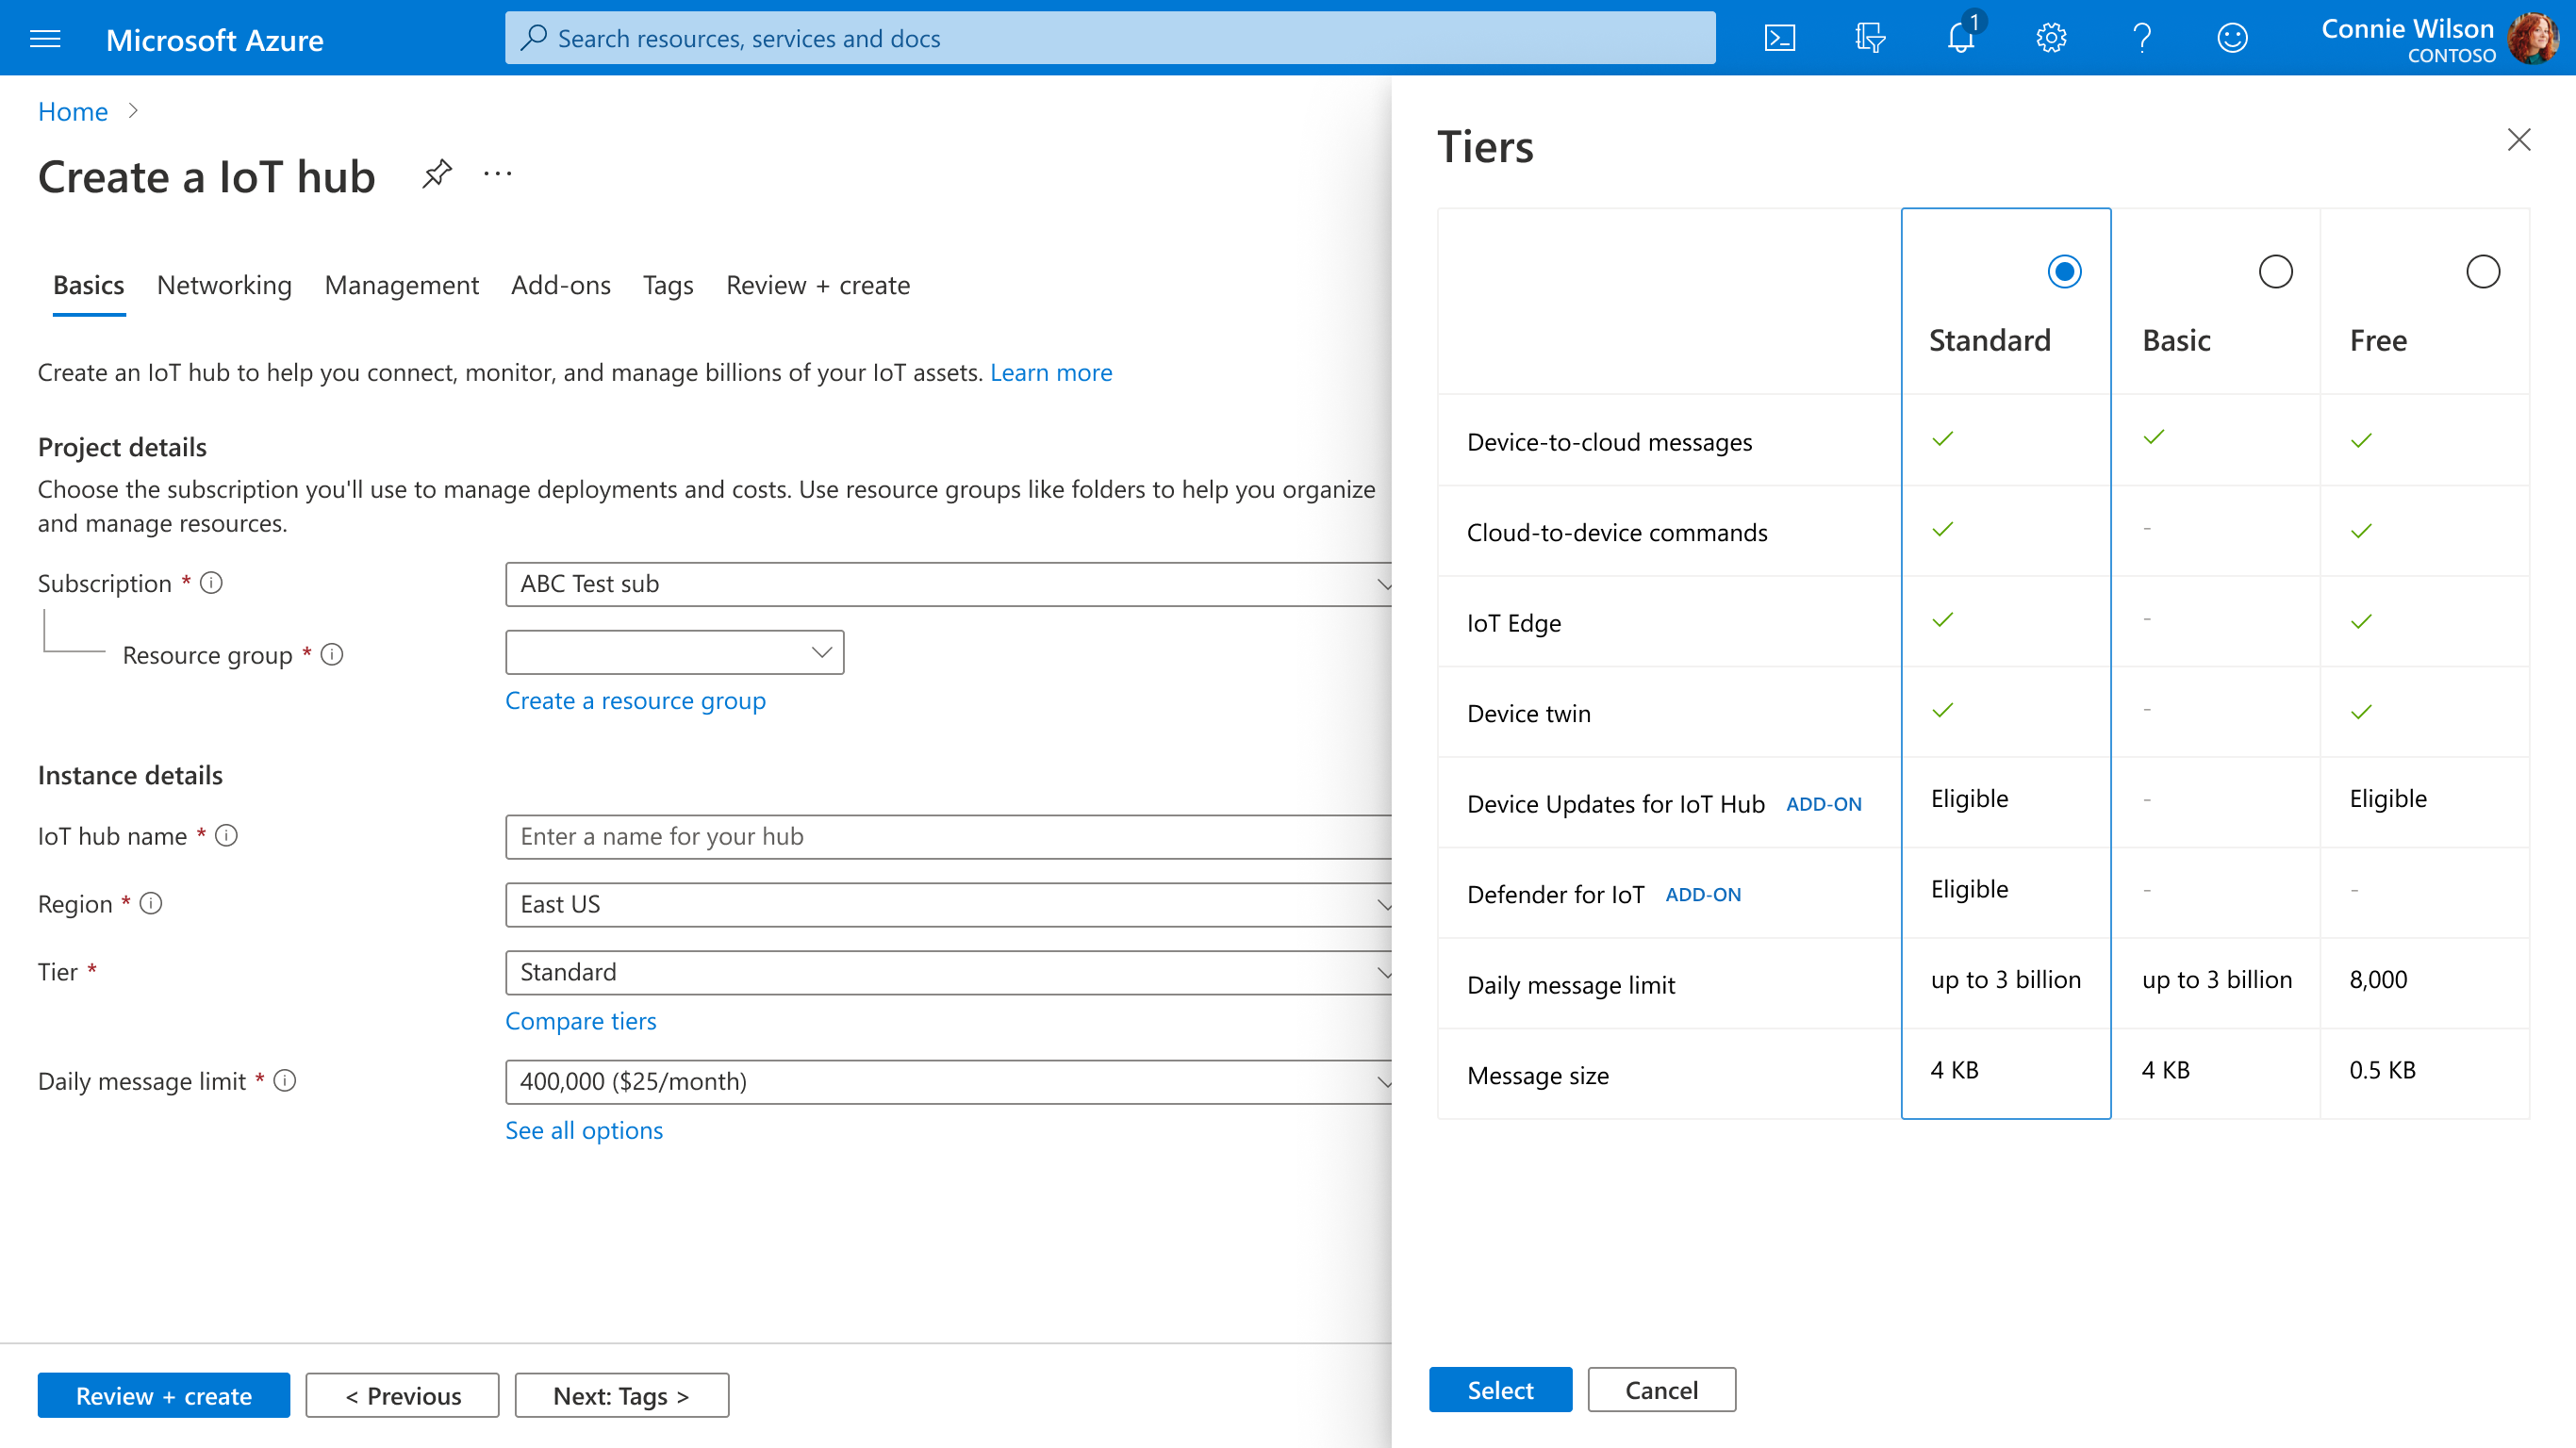Open the more options ellipsis beside the title
This screenshot has width=2576, height=1448.
(497, 174)
